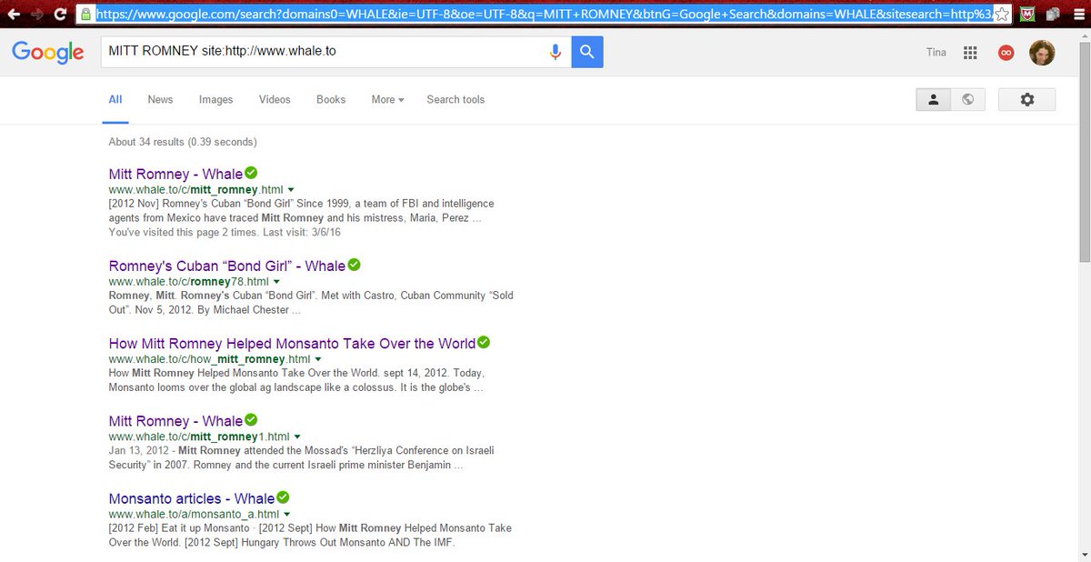Open the account profile picture
This screenshot has height=562, width=1091.
pyautogui.click(x=1042, y=53)
